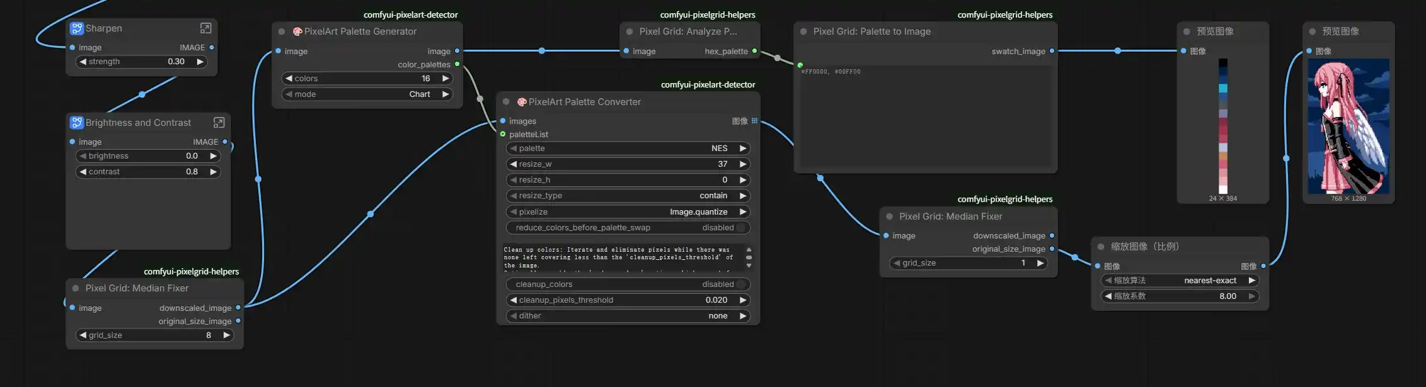The image size is (1426, 387).
Task: Collapse the Pixel Grid: Palette to Image node dot
Action: (803, 31)
